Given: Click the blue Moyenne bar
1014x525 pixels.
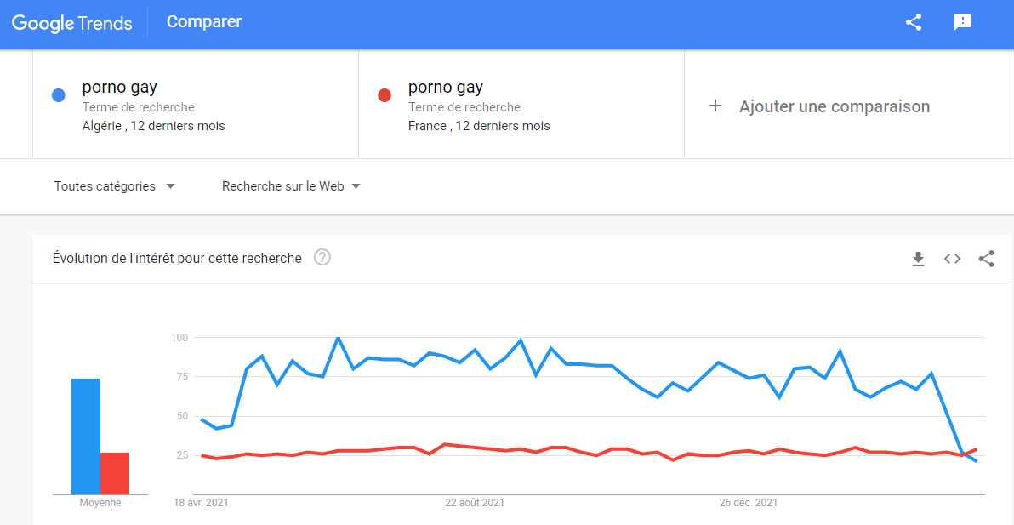Looking at the screenshot, I should (85, 437).
